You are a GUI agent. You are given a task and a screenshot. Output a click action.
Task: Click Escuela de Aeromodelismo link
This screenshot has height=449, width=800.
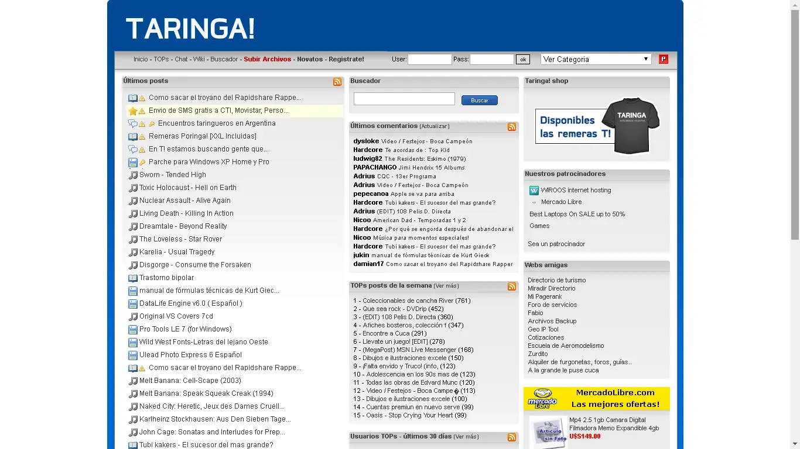coord(566,346)
